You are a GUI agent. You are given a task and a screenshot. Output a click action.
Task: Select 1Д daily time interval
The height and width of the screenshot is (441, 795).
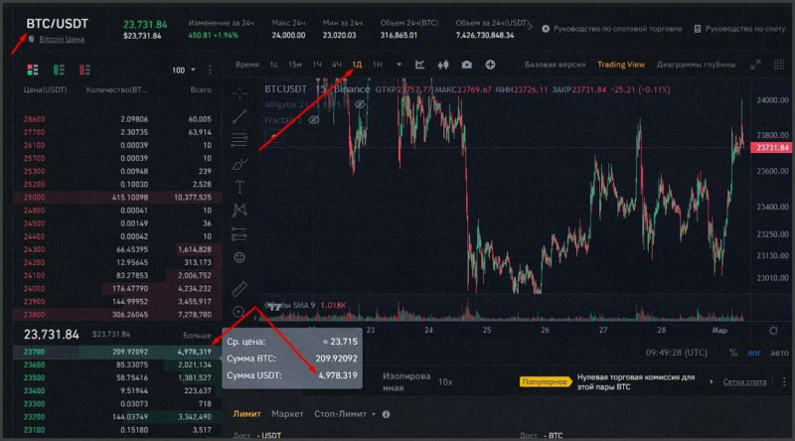[357, 65]
